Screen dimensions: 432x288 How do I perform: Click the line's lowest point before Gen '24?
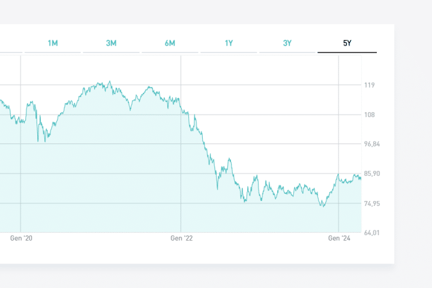322,206
